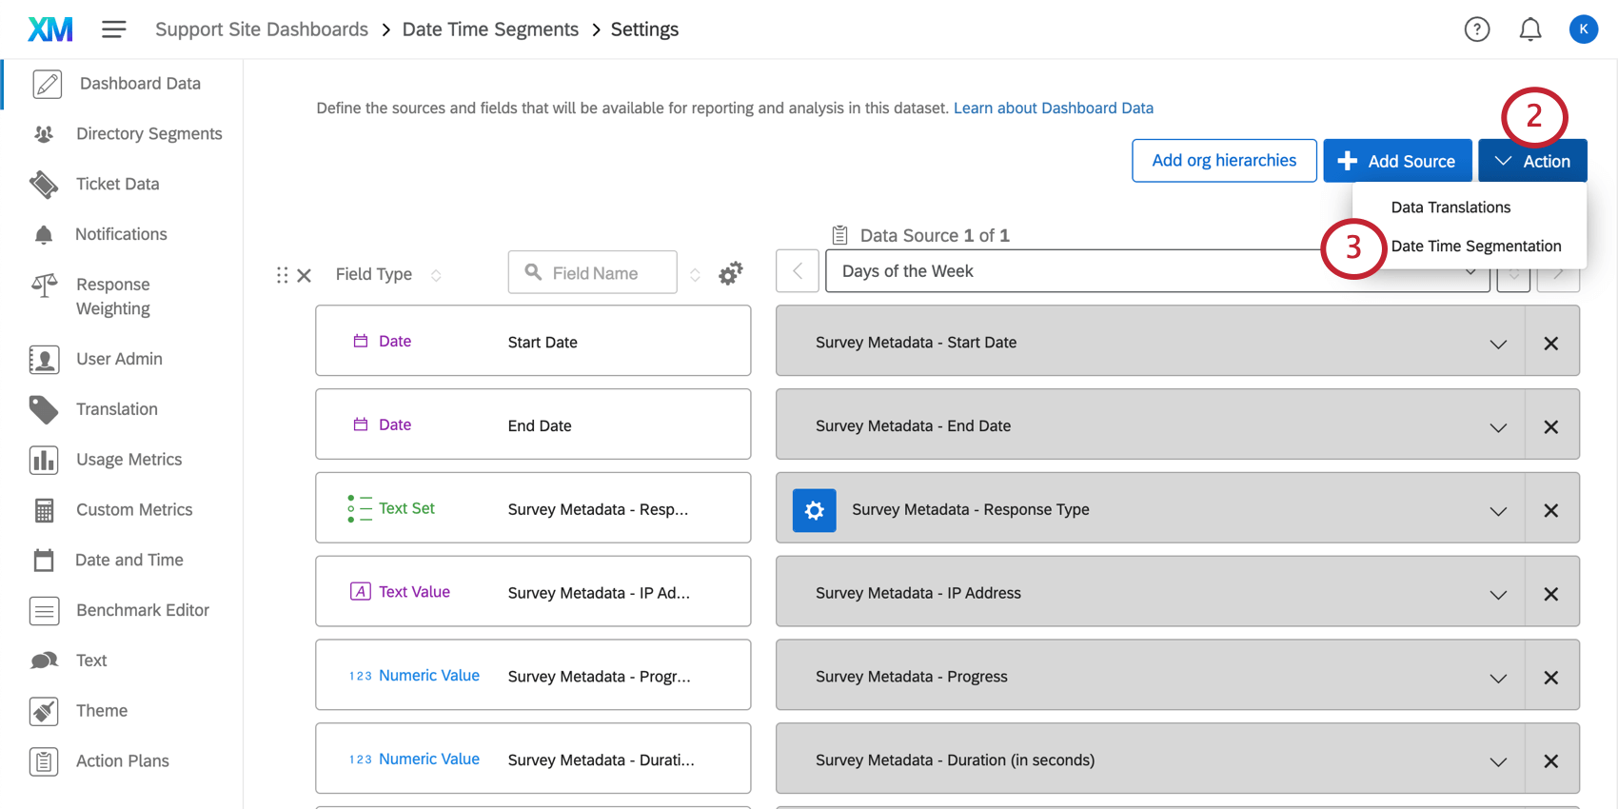This screenshot has height=809, width=1618.
Task: Click the notifications bell icon
Action: point(1529,30)
